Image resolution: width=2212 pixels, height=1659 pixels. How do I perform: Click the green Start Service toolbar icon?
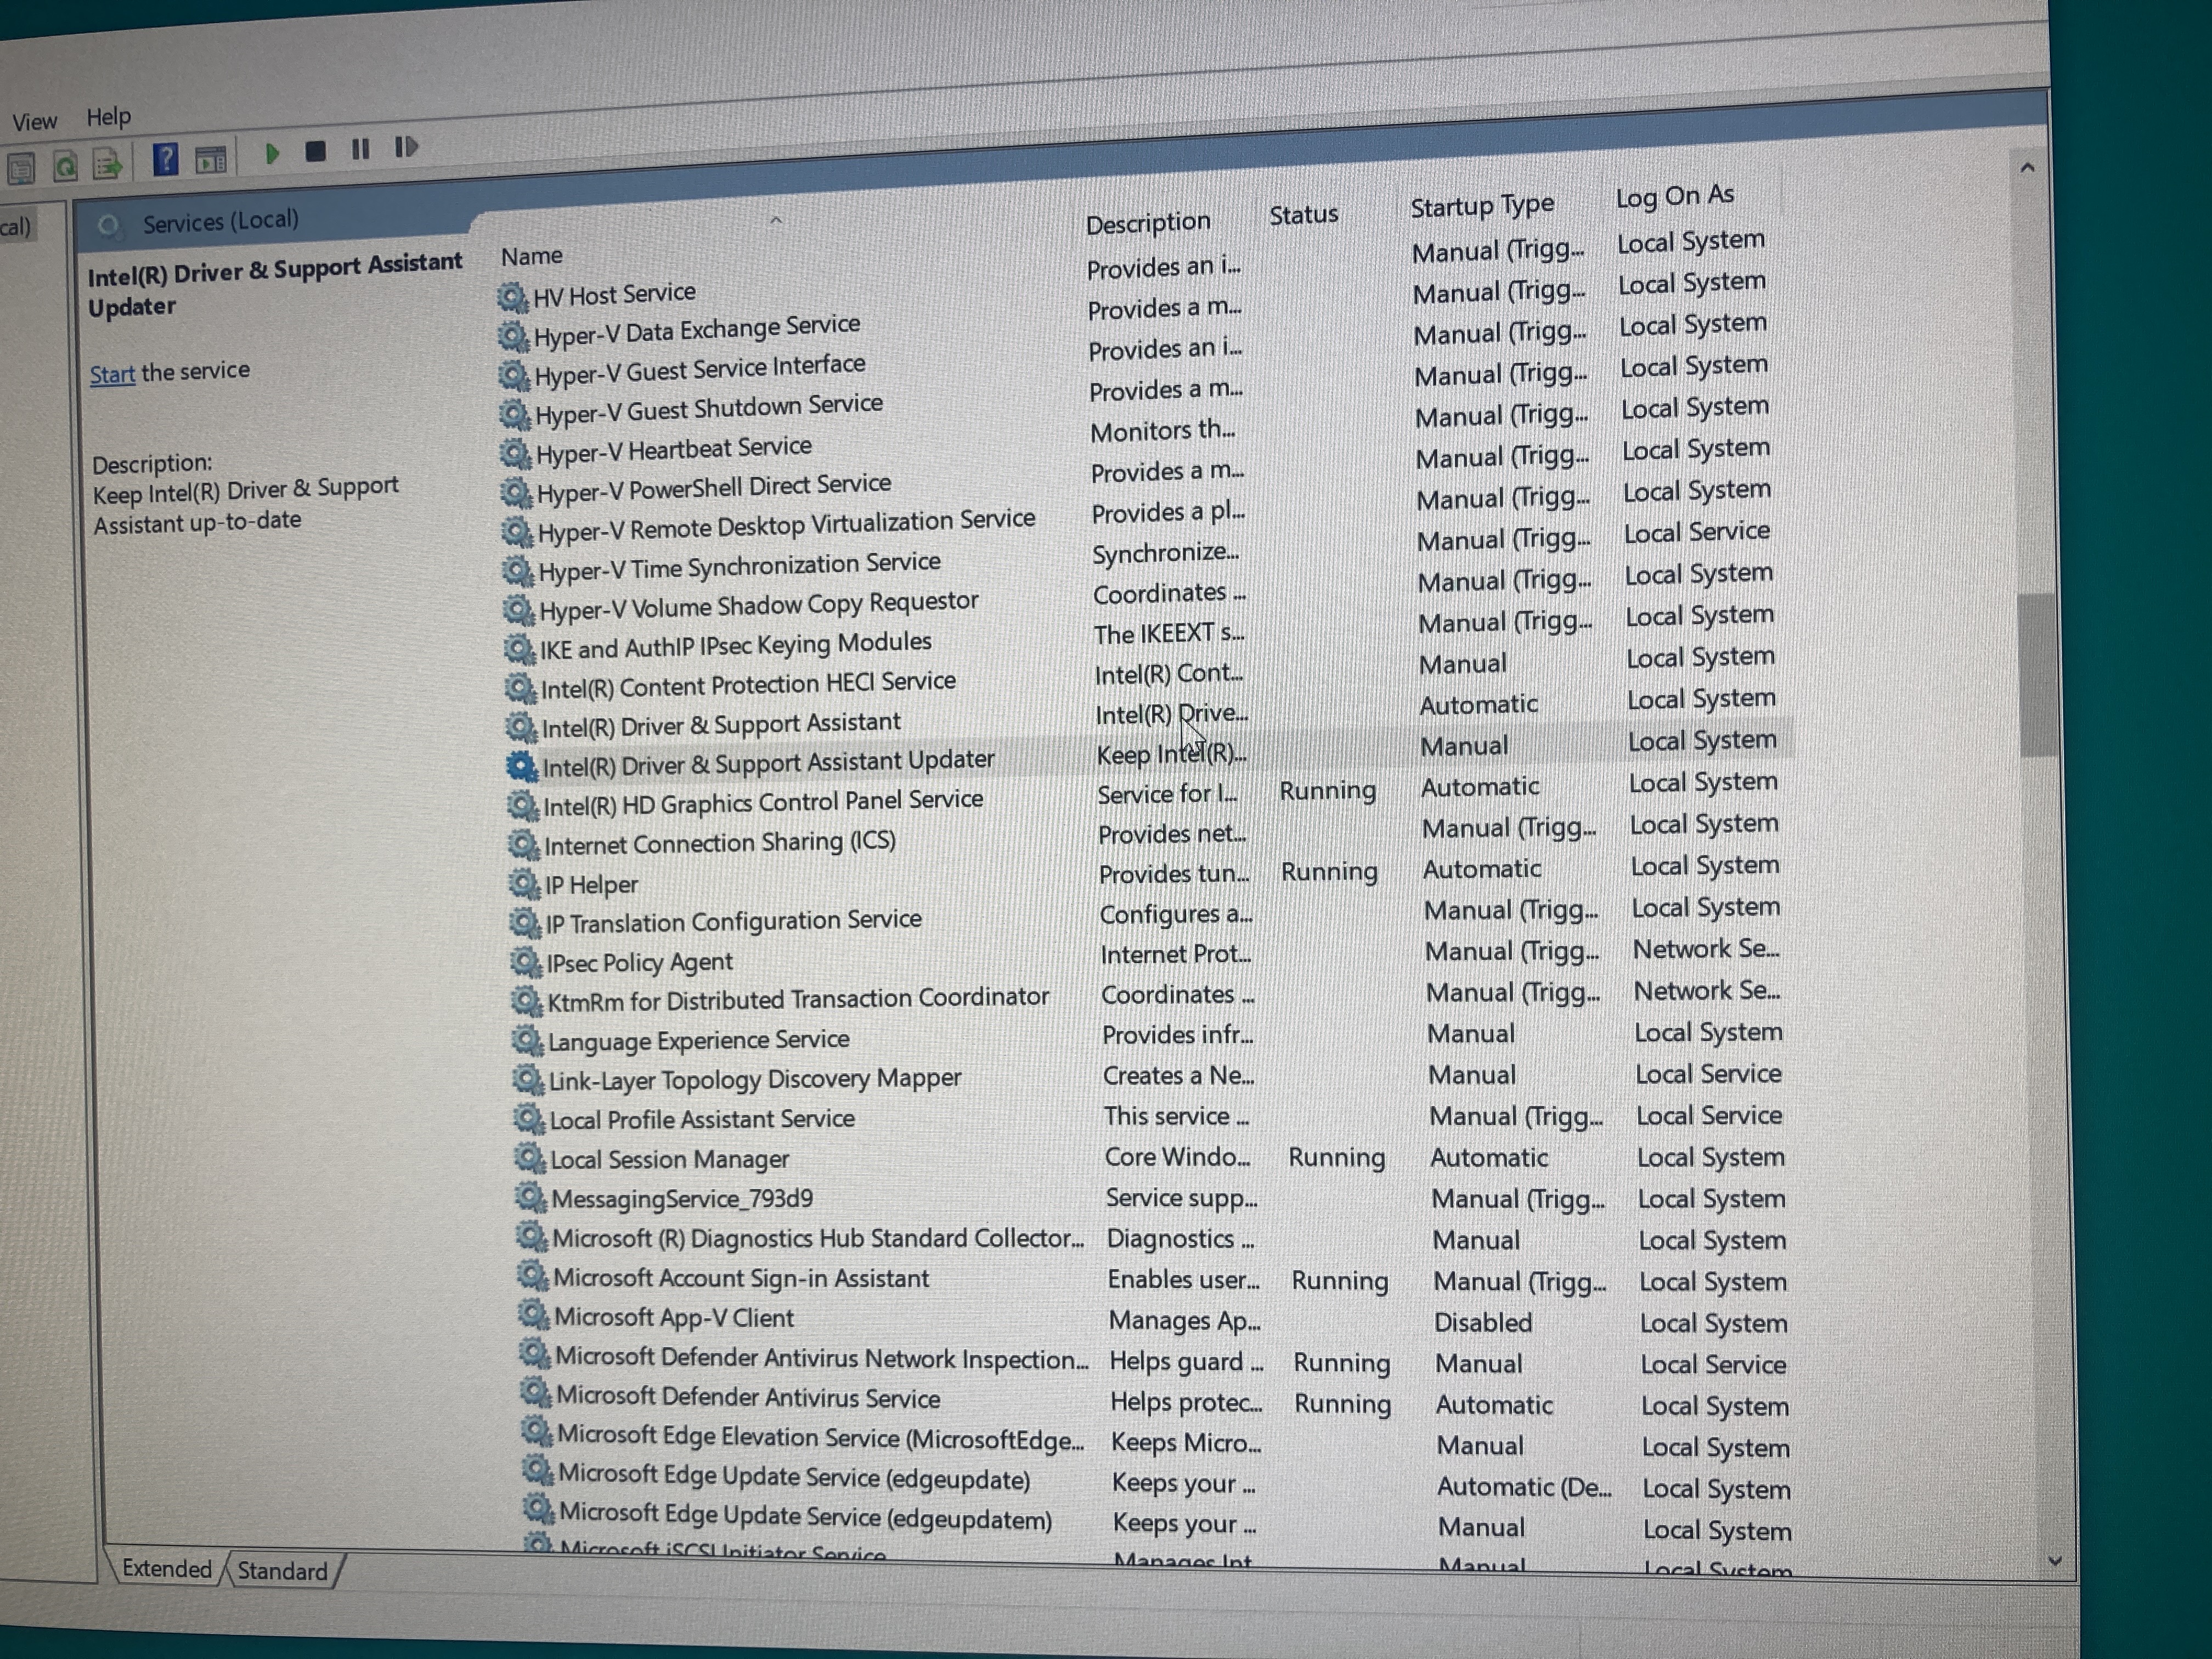[271, 153]
